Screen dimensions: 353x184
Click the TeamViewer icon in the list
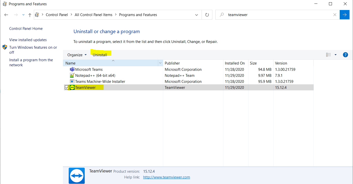point(72,88)
